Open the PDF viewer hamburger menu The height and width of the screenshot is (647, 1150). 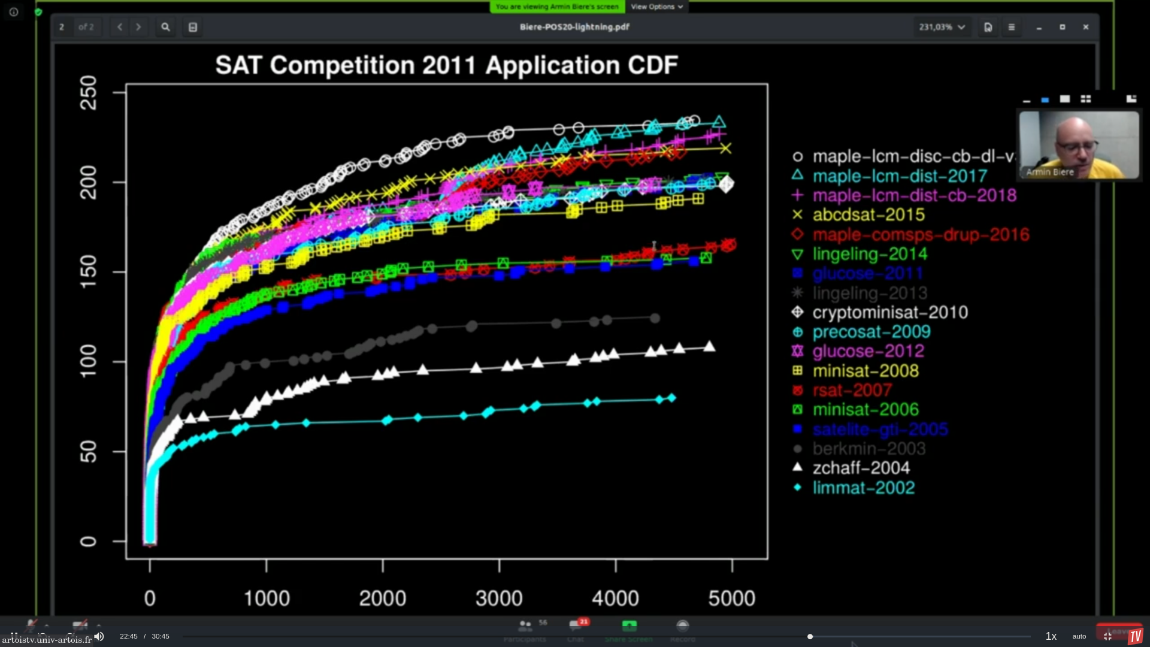(1012, 27)
